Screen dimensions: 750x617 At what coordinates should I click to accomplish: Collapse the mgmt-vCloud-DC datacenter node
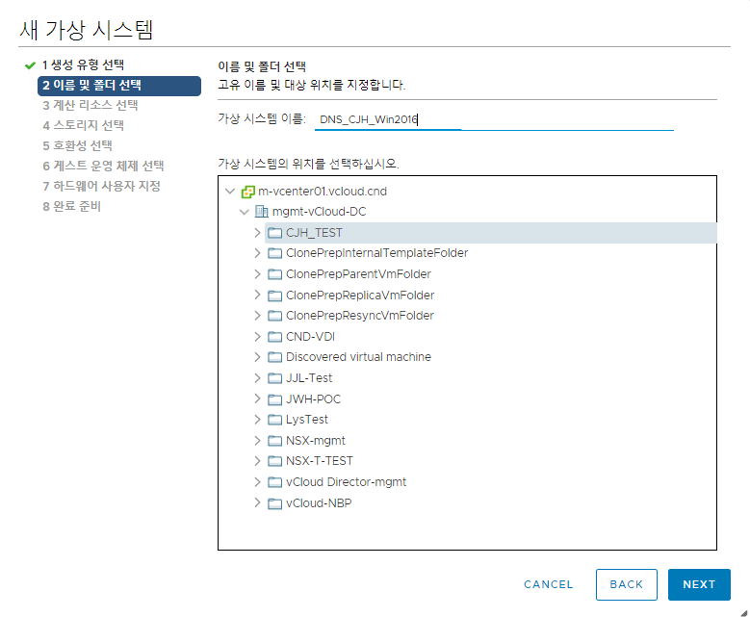[245, 212]
